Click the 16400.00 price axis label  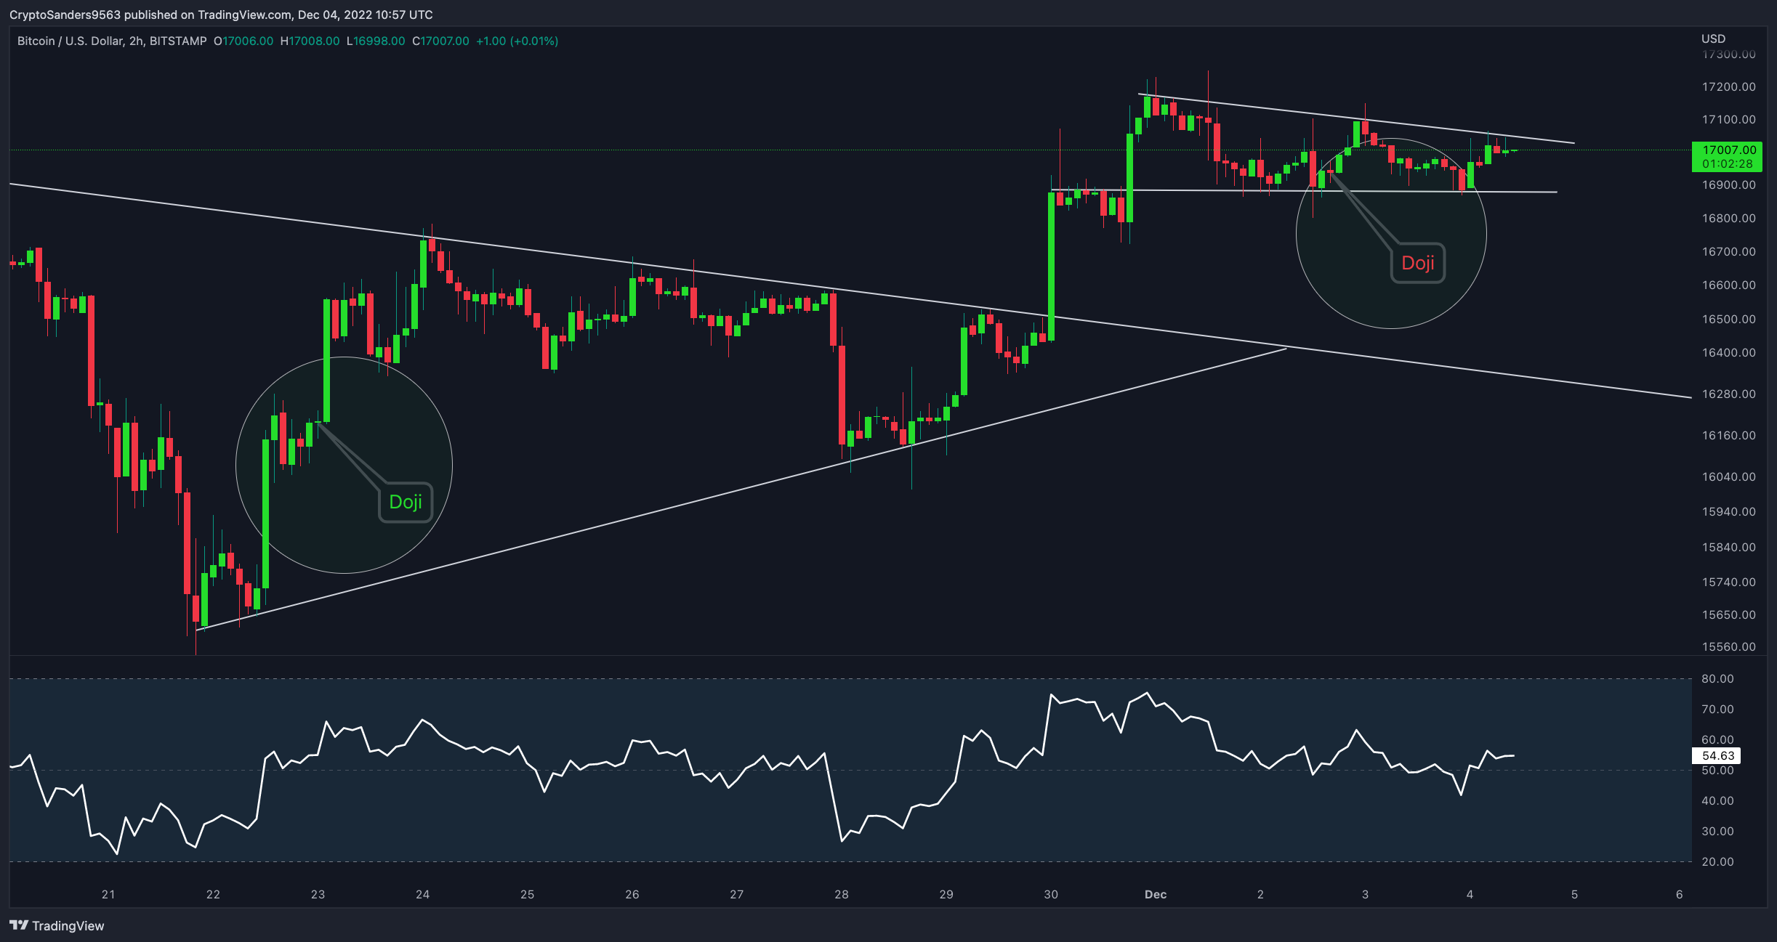[1728, 352]
